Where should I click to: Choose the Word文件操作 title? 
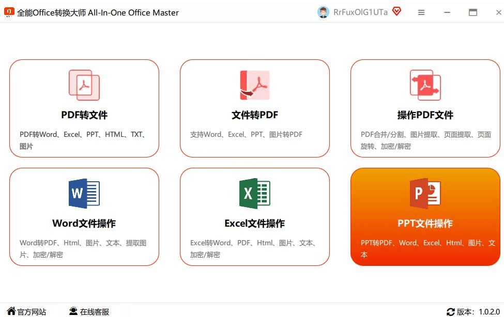click(84, 224)
